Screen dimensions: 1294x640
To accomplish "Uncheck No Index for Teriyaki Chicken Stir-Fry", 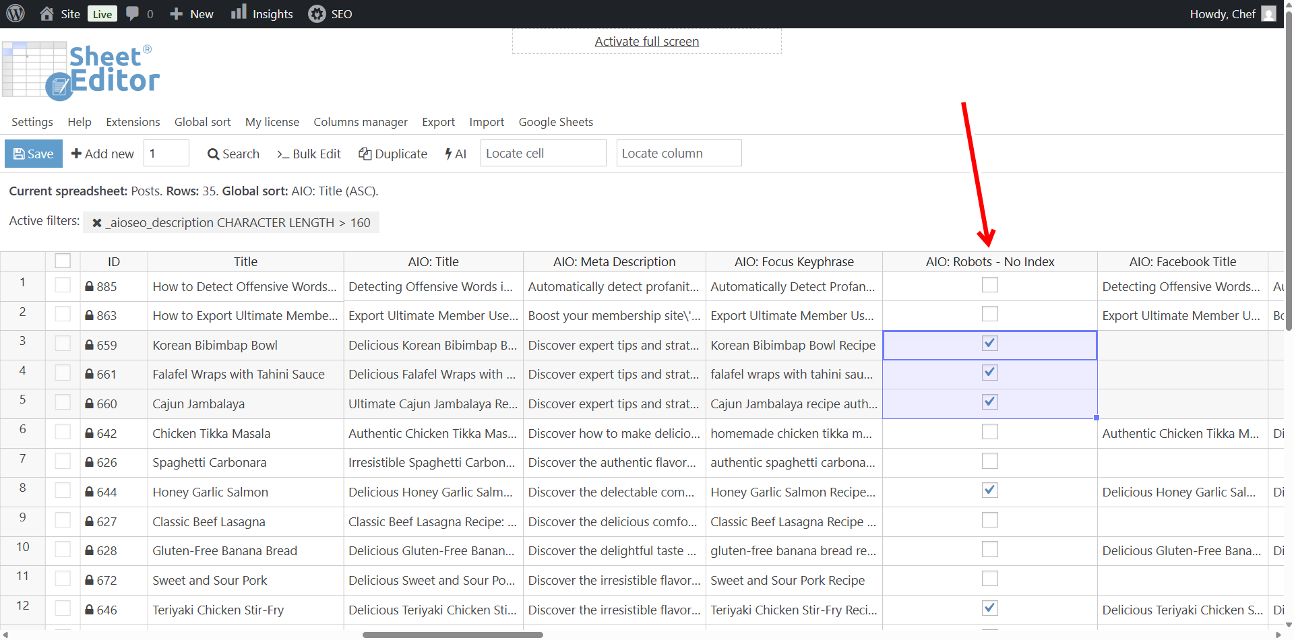I will (989, 608).
